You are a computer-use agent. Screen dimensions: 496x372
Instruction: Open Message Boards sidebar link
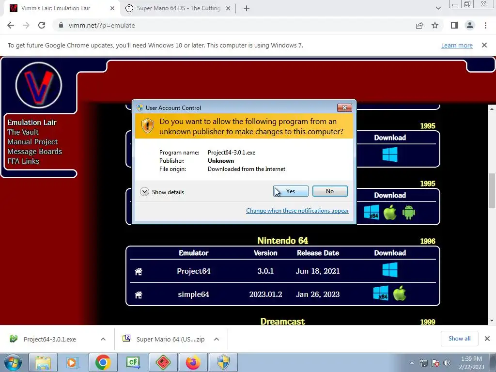pyautogui.click(x=35, y=152)
